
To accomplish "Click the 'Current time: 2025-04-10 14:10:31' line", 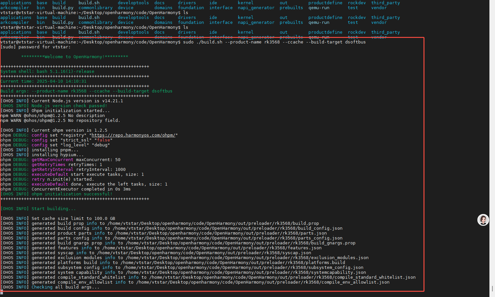I will pos(43,81).
